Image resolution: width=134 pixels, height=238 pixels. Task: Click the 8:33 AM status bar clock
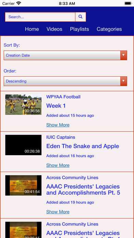[67, 3]
